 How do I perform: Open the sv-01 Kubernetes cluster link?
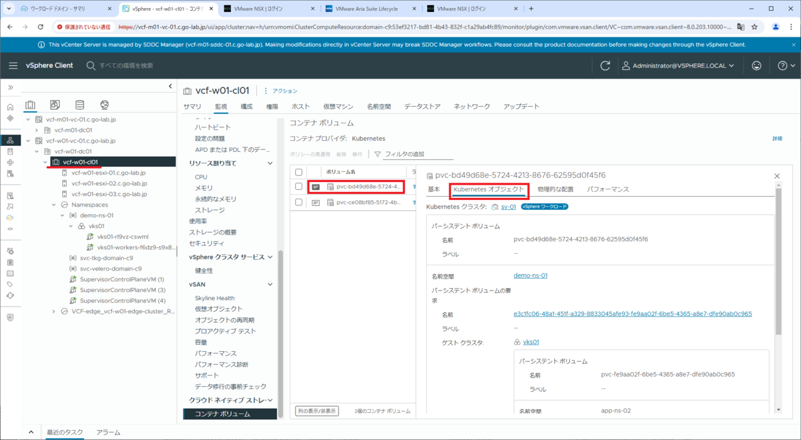coord(509,207)
